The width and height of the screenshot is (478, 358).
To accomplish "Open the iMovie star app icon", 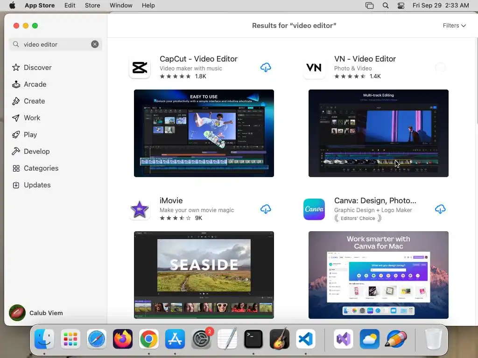I will click(x=140, y=209).
